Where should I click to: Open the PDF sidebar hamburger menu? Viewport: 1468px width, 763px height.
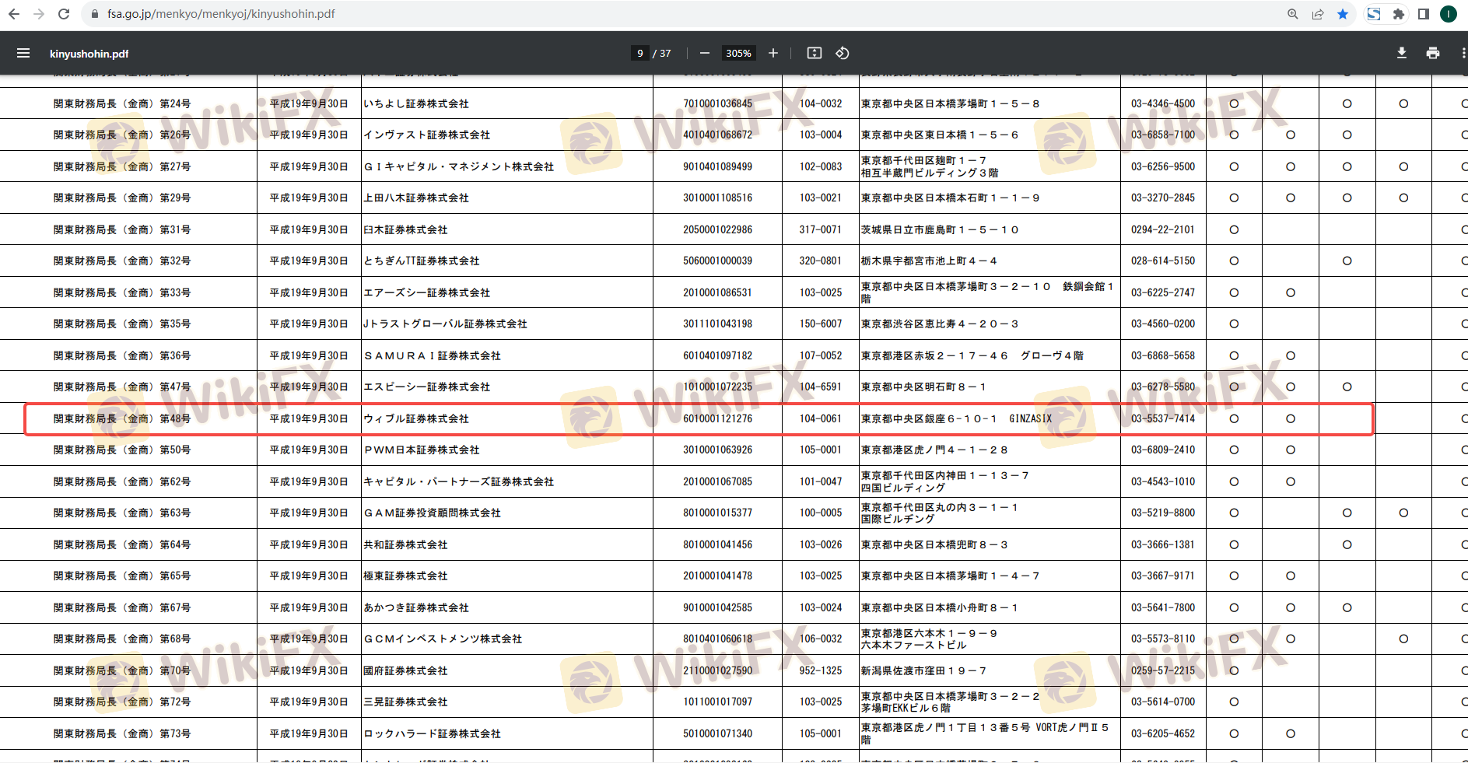[x=23, y=53]
